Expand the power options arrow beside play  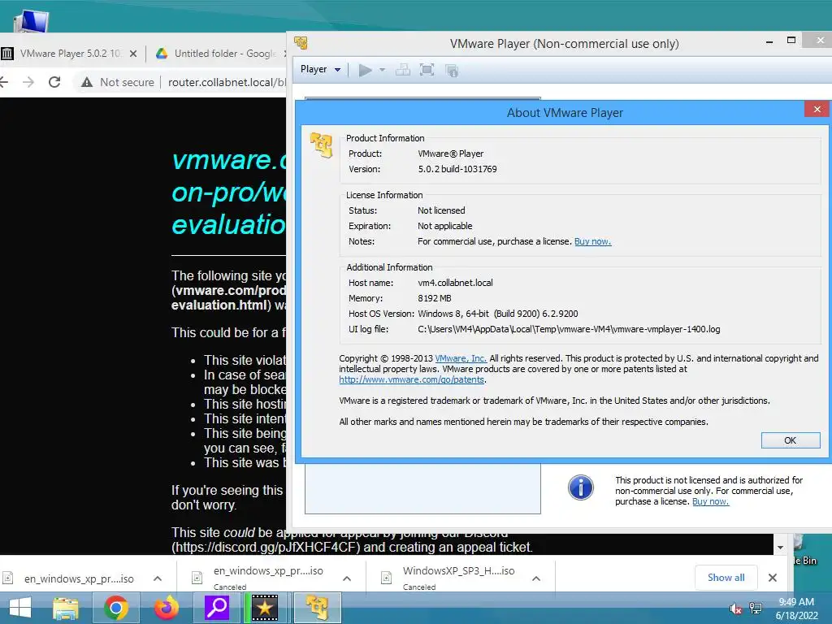[x=382, y=70]
